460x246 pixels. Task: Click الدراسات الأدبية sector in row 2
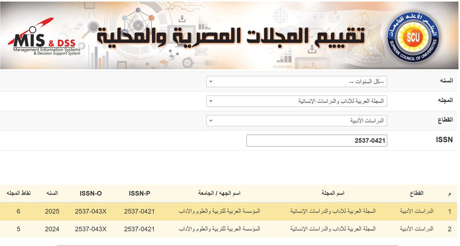[417, 229]
